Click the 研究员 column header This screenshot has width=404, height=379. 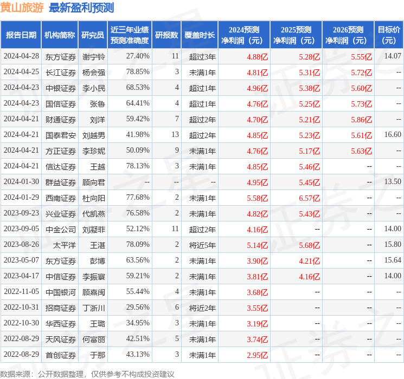click(x=93, y=35)
